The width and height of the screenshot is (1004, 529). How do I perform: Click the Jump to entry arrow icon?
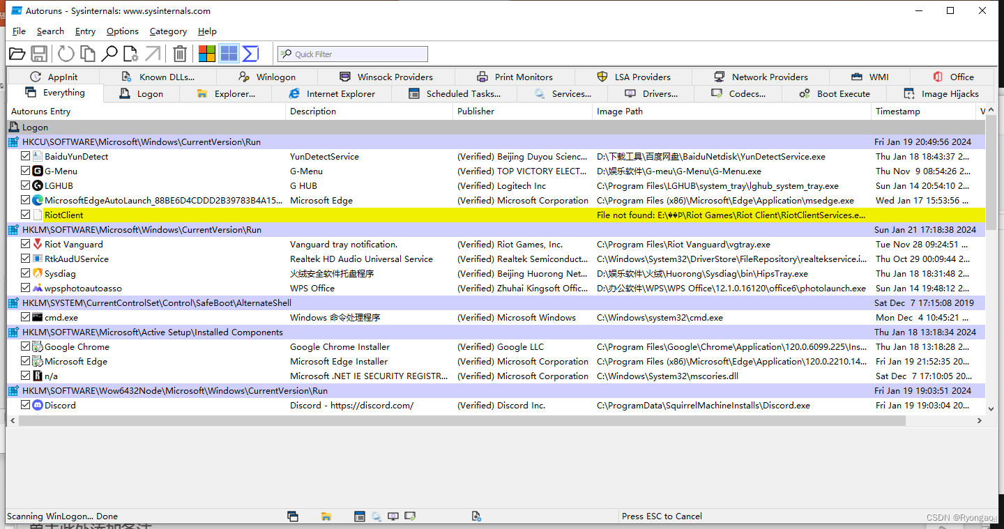(x=152, y=54)
